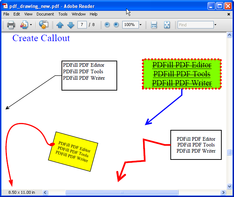Go to previous page with up arrow
Viewport: 234px width, 197px height.
point(60,25)
